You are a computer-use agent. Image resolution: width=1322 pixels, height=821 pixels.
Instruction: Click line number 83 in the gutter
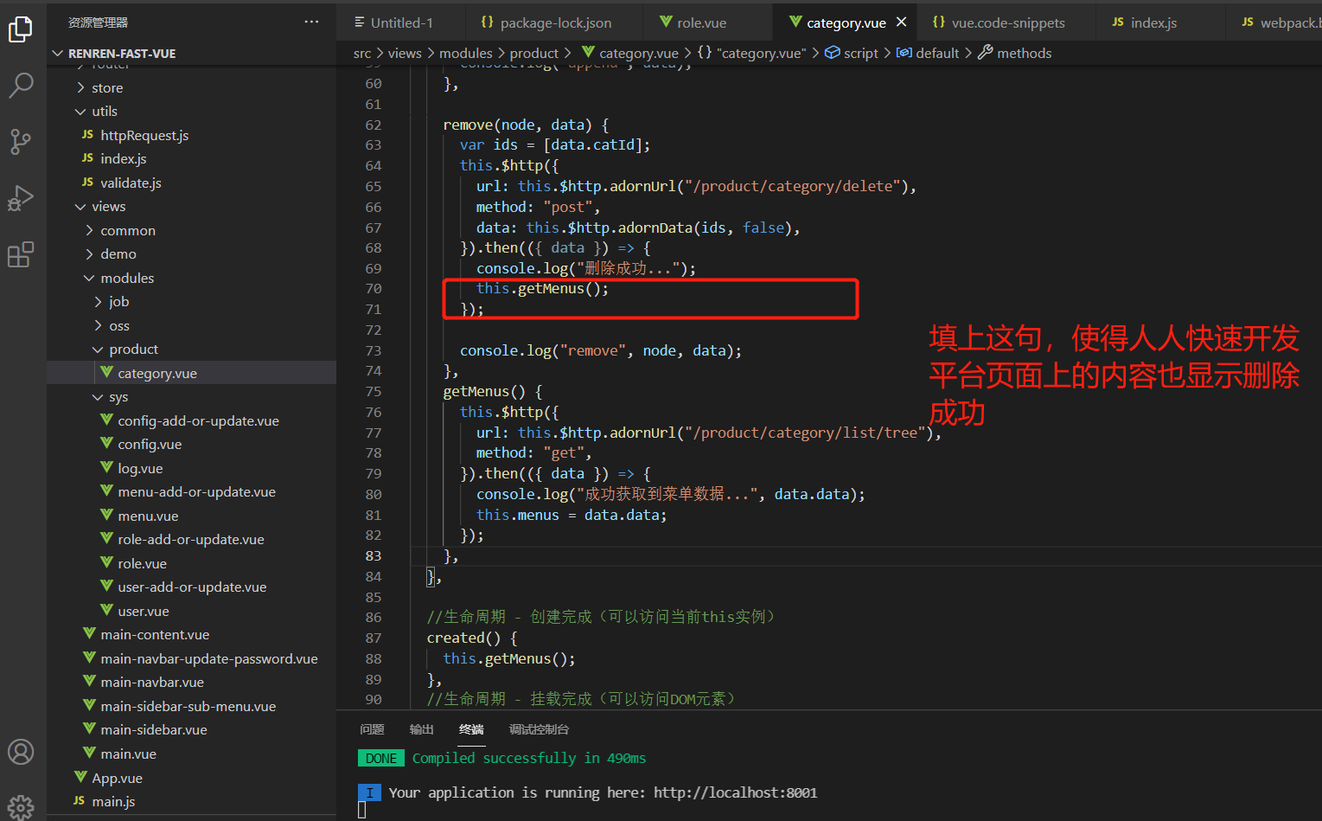click(x=373, y=555)
